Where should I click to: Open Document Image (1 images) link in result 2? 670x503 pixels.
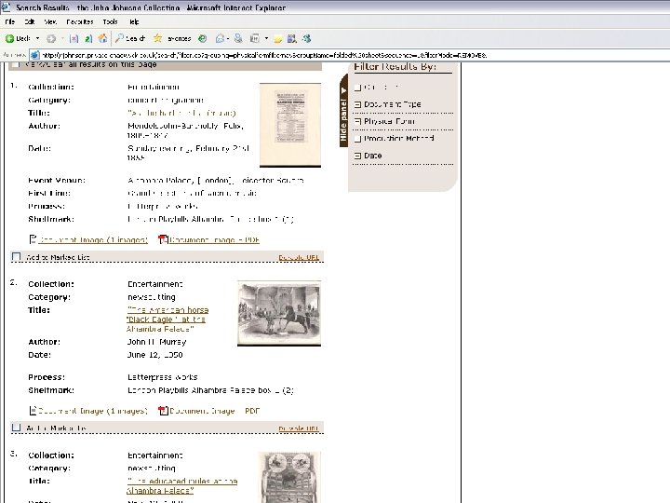click(93, 411)
